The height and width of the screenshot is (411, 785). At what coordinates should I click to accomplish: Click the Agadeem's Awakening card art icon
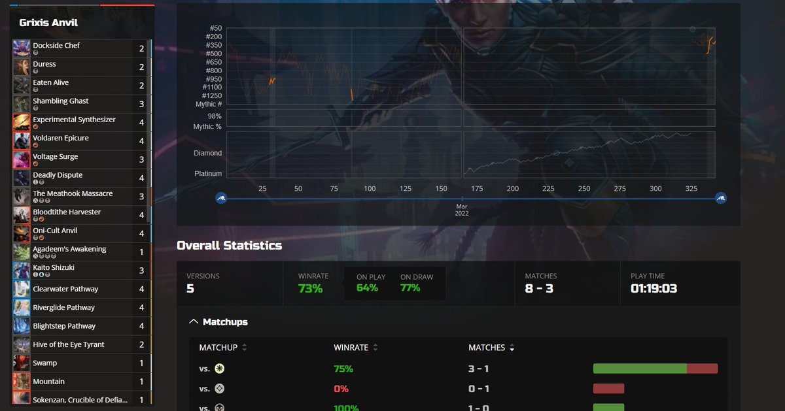coord(22,252)
